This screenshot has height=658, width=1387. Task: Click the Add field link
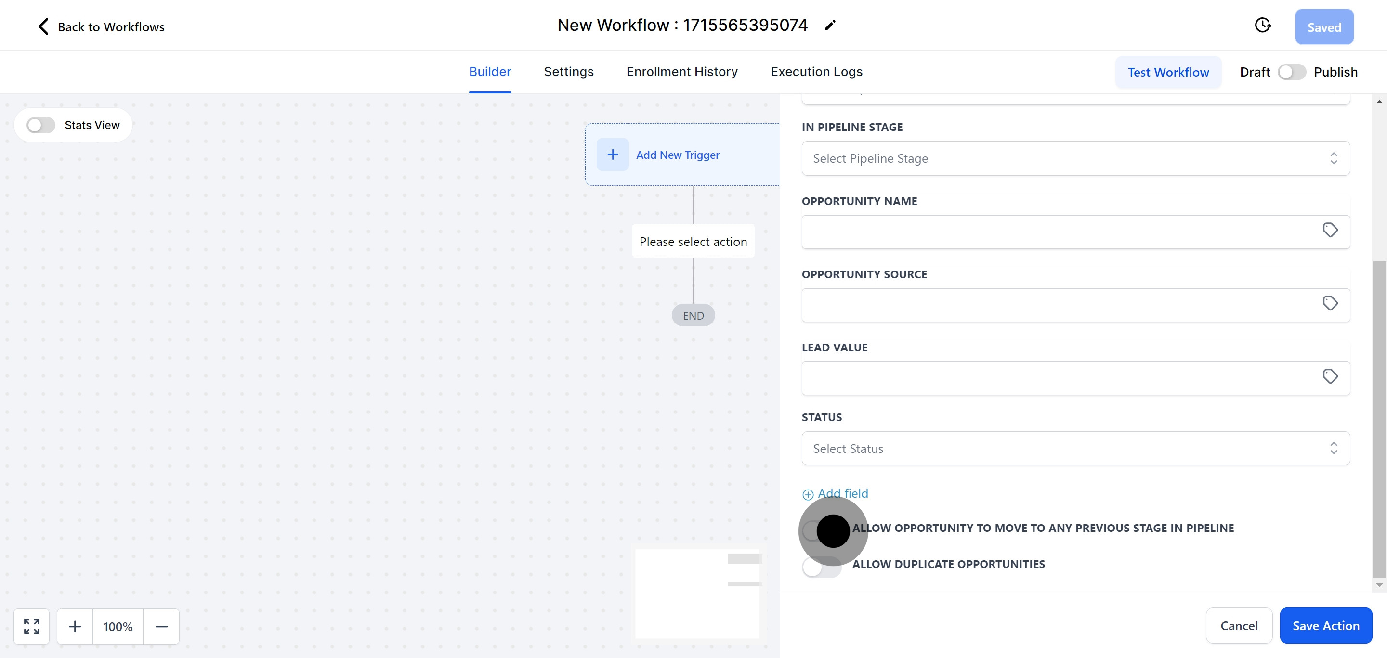coord(841,494)
